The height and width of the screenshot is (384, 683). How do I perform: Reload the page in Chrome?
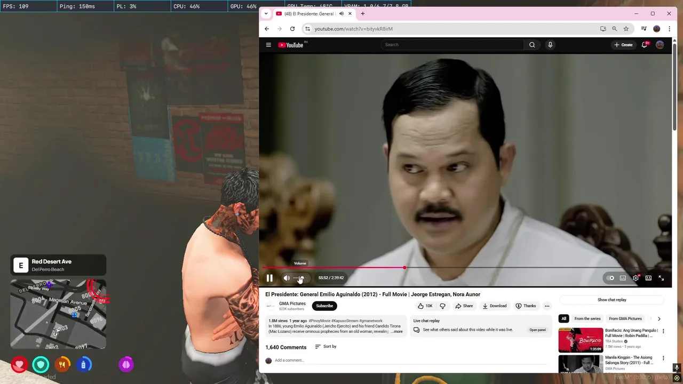tap(292, 29)
